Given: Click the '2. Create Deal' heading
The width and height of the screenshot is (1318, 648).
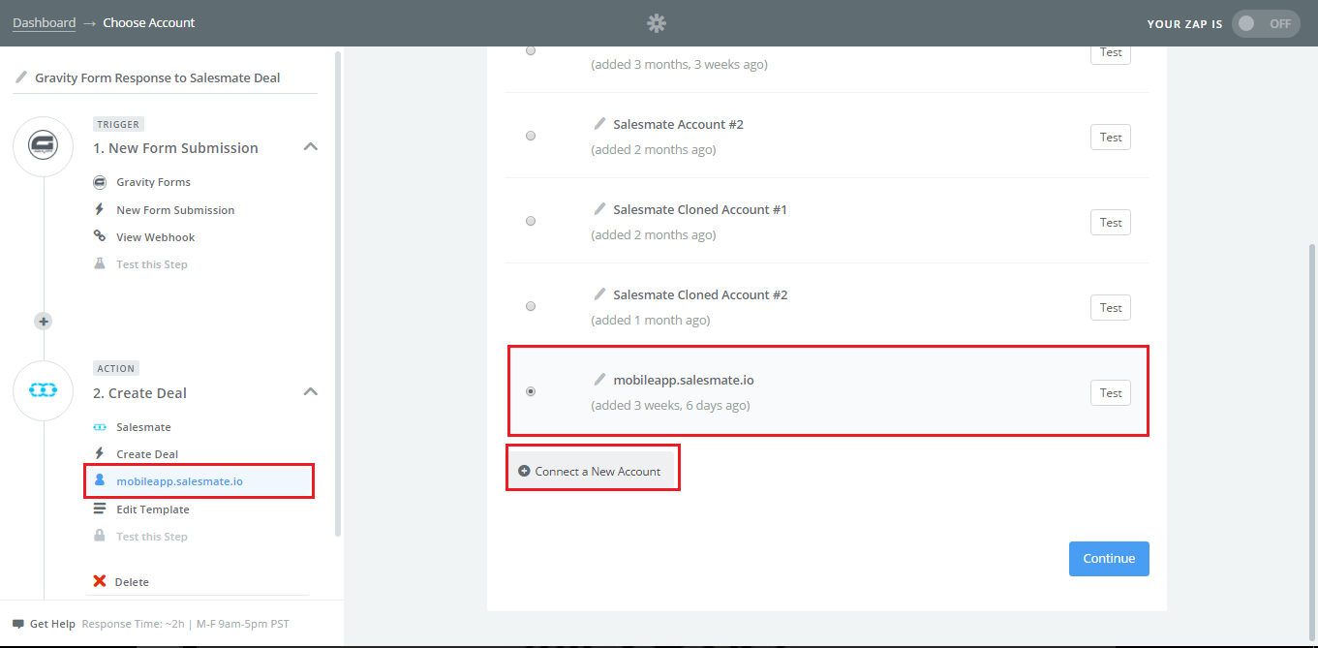Looking at the screenshot, I should point(139,393).
